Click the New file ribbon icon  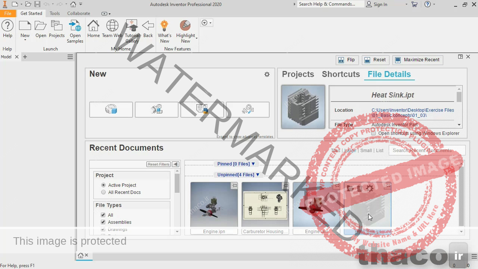pyautogui.click(x=25, y=26)
